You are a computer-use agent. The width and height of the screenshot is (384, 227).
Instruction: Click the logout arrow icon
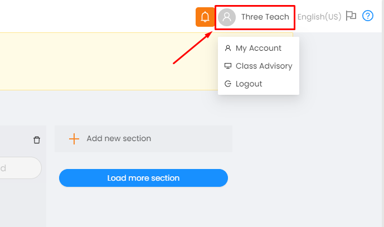(228, 84)
